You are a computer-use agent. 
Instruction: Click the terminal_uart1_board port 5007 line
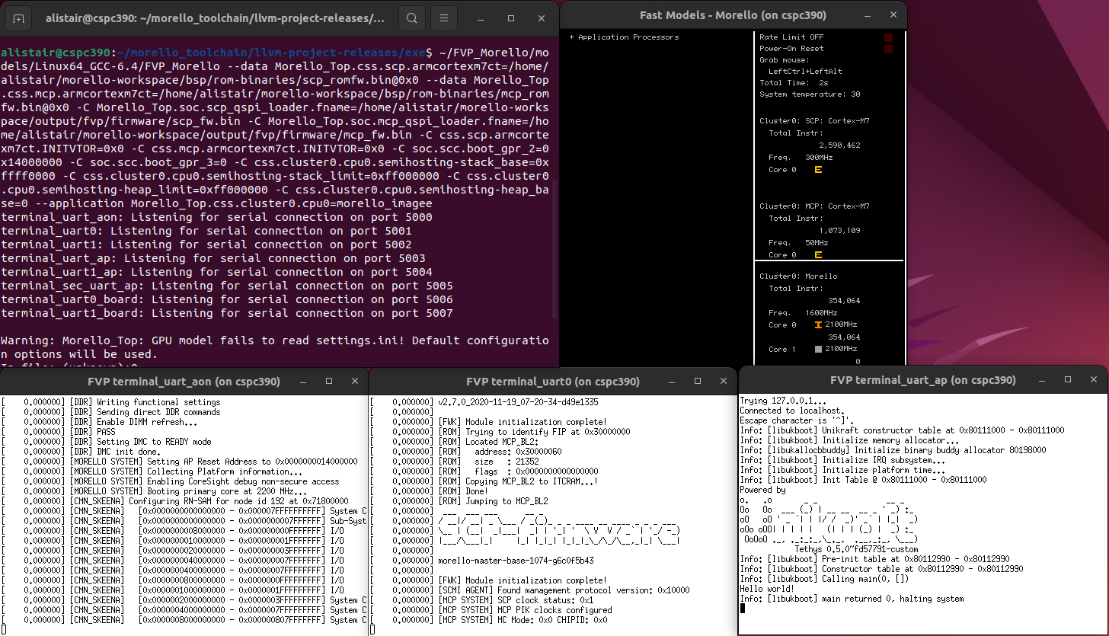coord(227,313)
